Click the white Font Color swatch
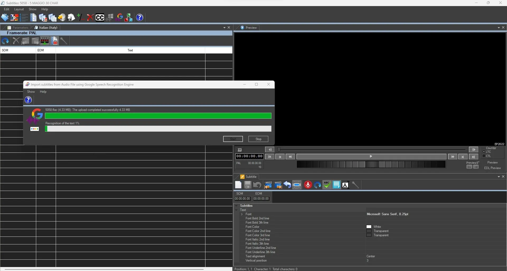 tap(369, 227)
